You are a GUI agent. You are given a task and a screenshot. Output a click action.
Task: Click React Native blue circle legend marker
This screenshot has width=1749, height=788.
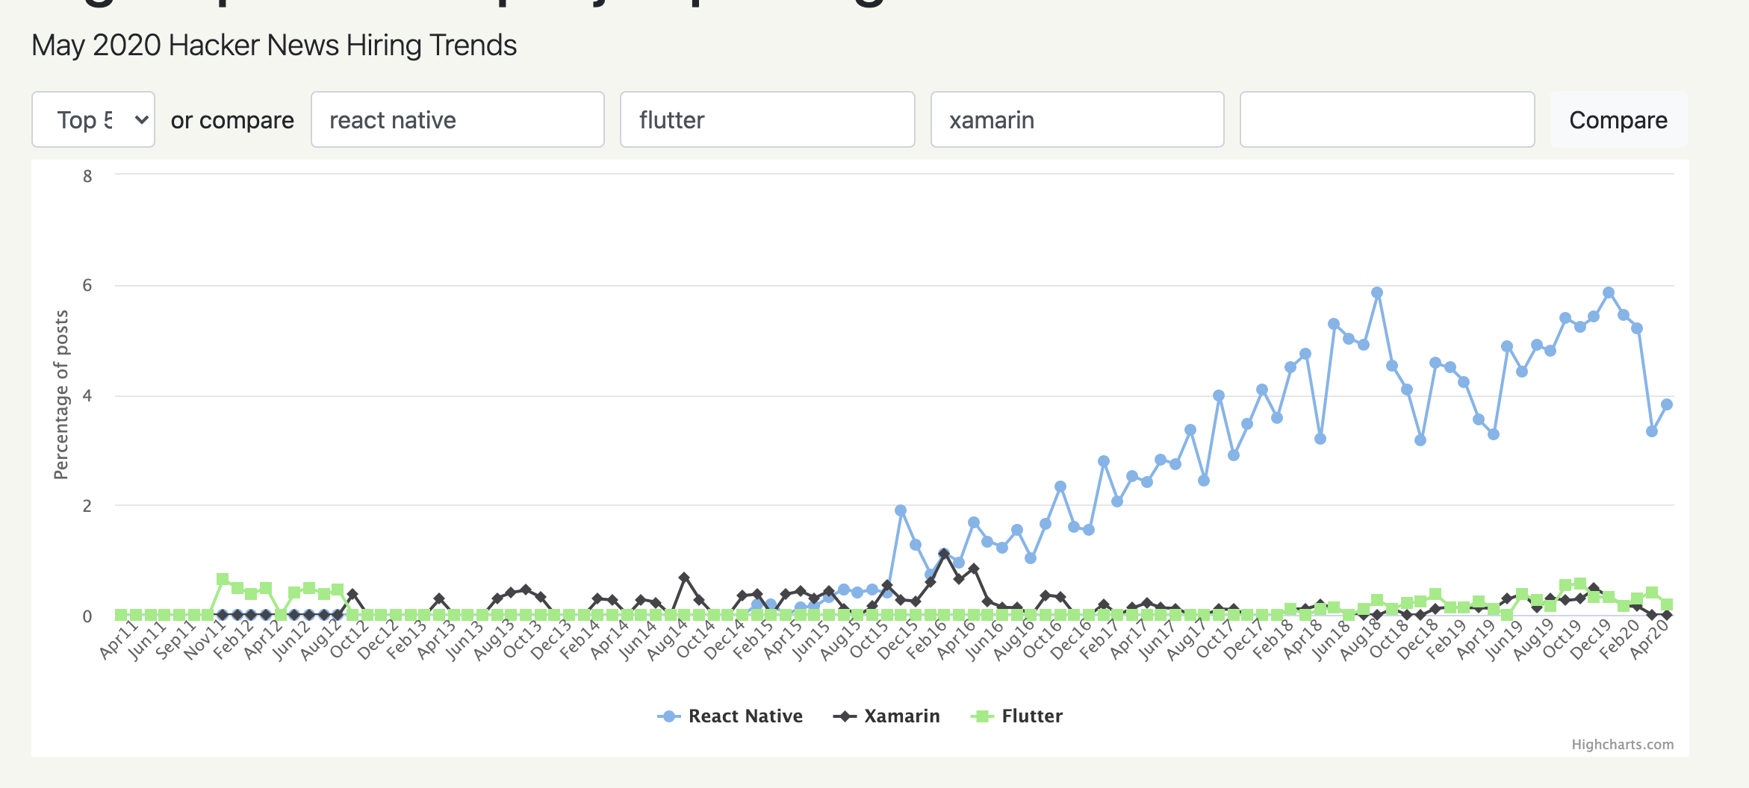tap(669, 716)
